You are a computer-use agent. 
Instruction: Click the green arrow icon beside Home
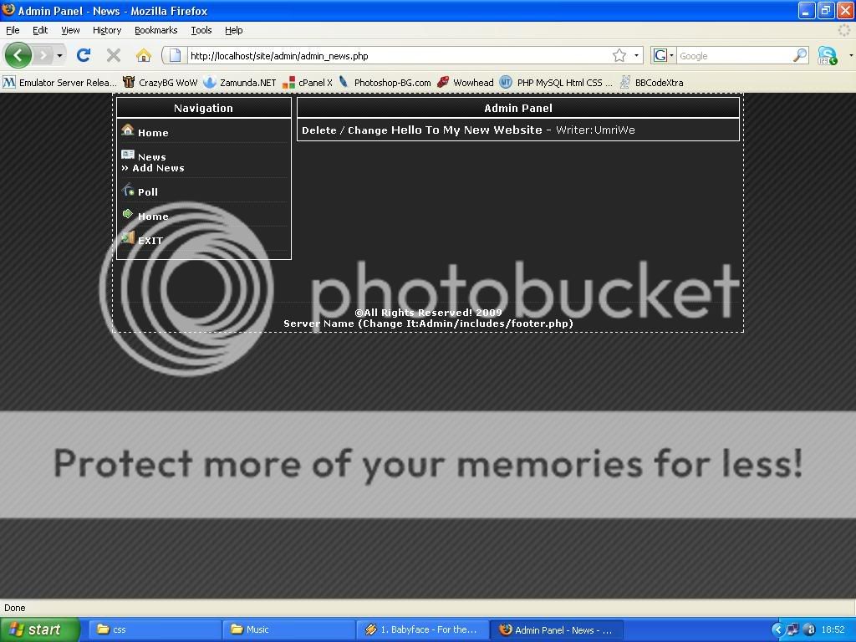tap(128, 213)
